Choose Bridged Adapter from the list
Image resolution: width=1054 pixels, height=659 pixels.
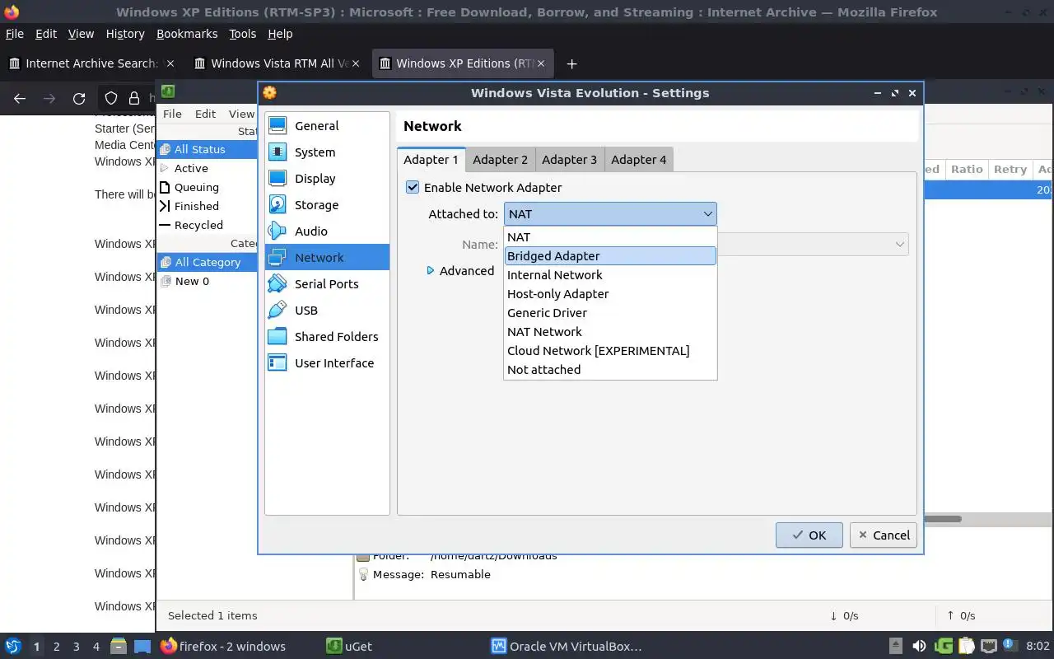(610, 256)
